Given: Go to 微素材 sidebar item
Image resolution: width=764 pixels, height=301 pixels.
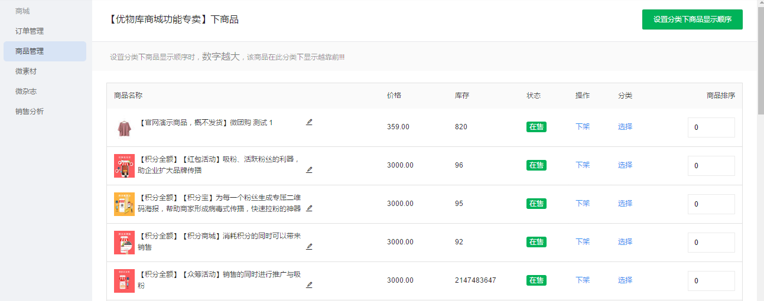Looking at the screenshot, I should (26, 71).
